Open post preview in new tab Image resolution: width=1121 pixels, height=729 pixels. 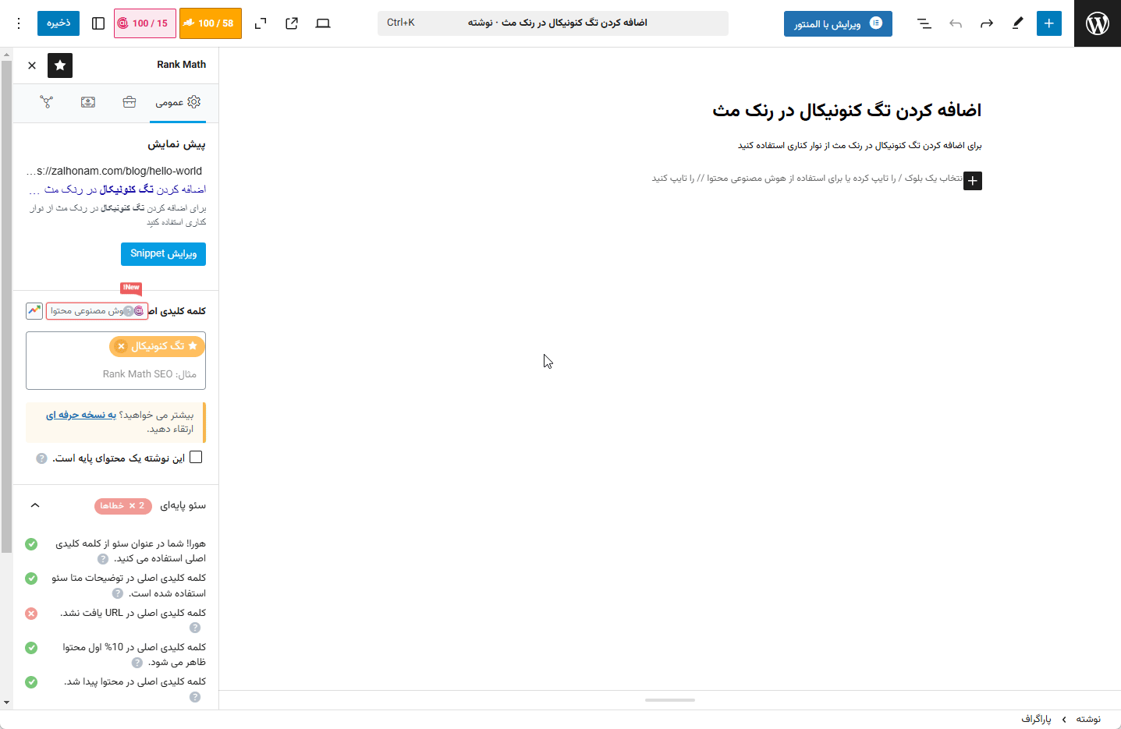(x=292, y=23)
